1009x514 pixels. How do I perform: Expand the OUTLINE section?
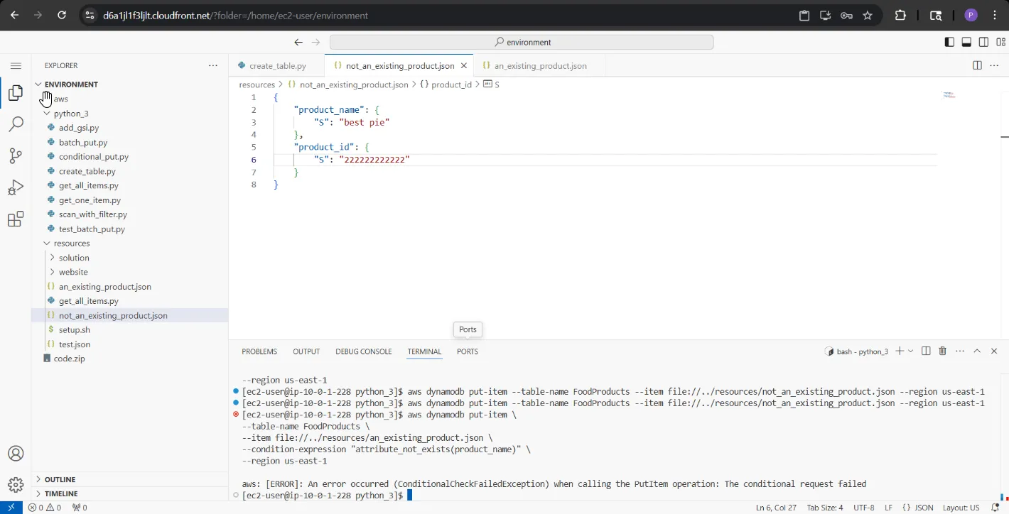point(131,479)
